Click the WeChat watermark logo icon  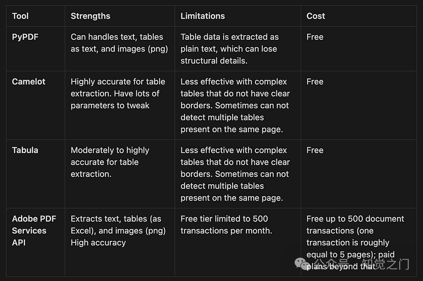pos(303,264)
